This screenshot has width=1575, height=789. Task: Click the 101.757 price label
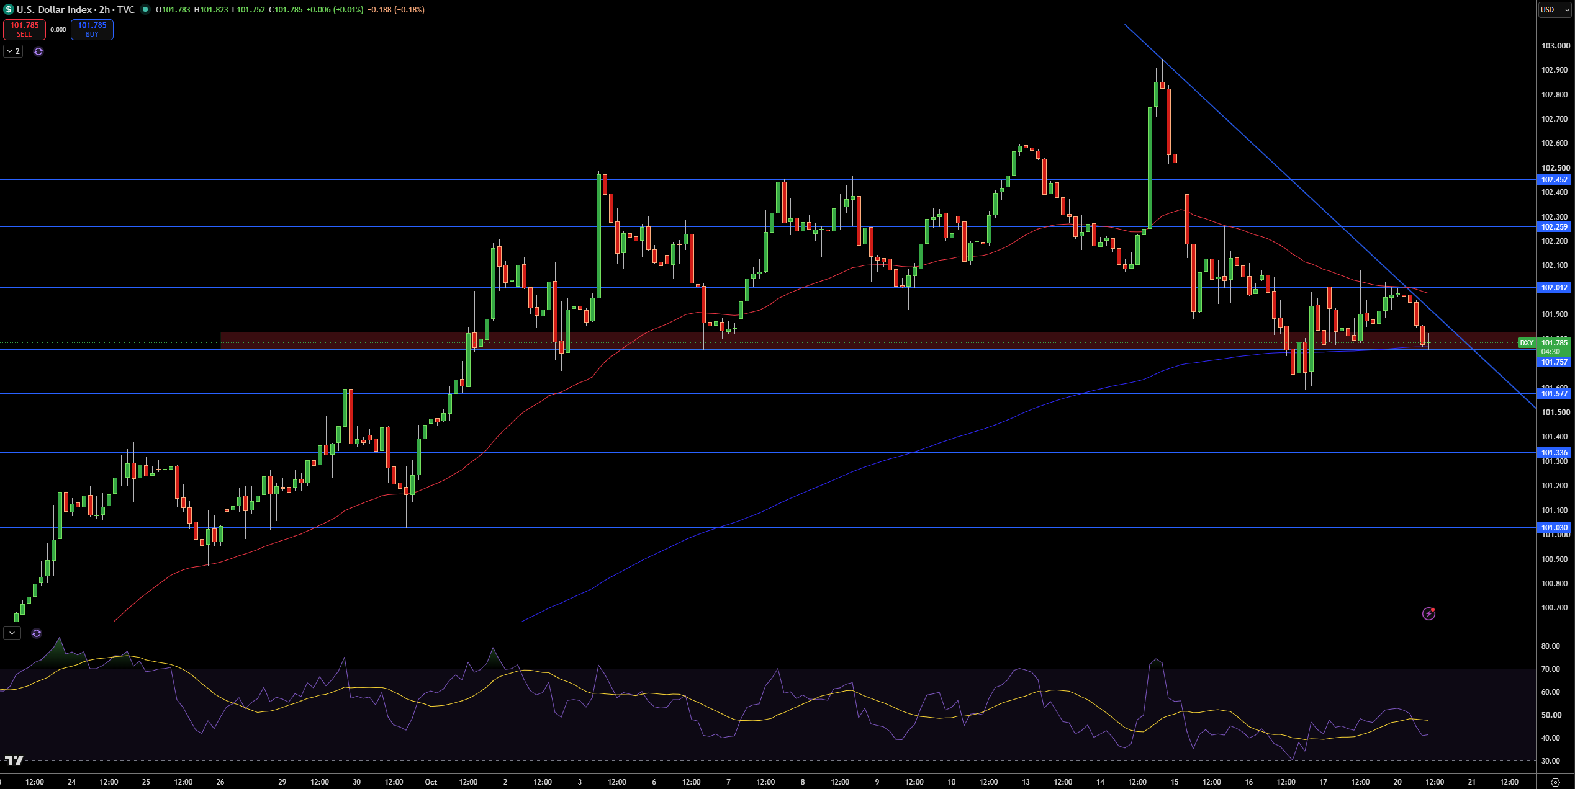[x=1555, y=362]
